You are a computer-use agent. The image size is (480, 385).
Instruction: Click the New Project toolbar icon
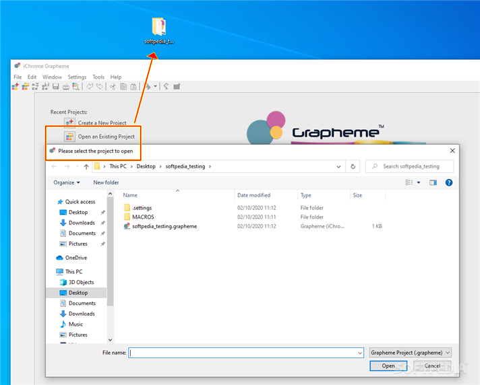pos(16,86)
